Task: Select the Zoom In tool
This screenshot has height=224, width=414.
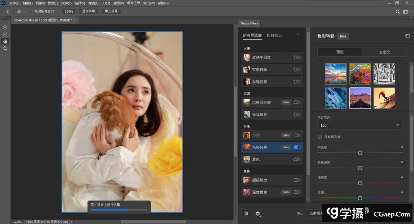Action: click(x=5, y=28)
